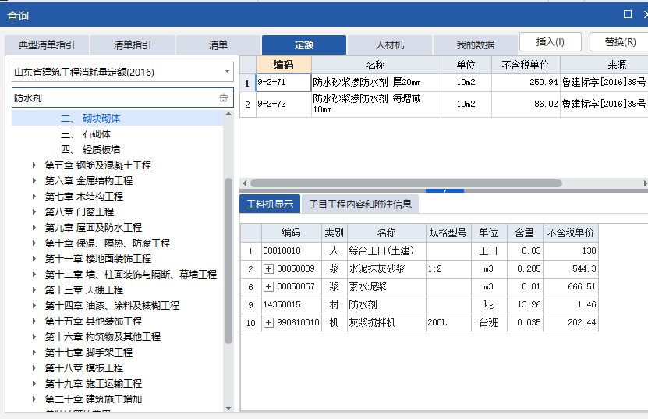Show 子目工程内容和附注信息 tab
The width and height of the screenshot is (648, 419).
click(x=360, y=204)
